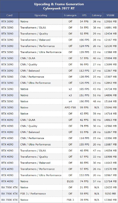Select the first RX 7900 XTX card cell
118x203 pixels.
pyautogui.click(x=9, y=187)
